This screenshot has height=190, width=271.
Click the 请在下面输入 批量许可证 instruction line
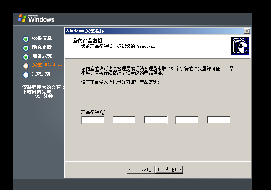click(120, 82)
